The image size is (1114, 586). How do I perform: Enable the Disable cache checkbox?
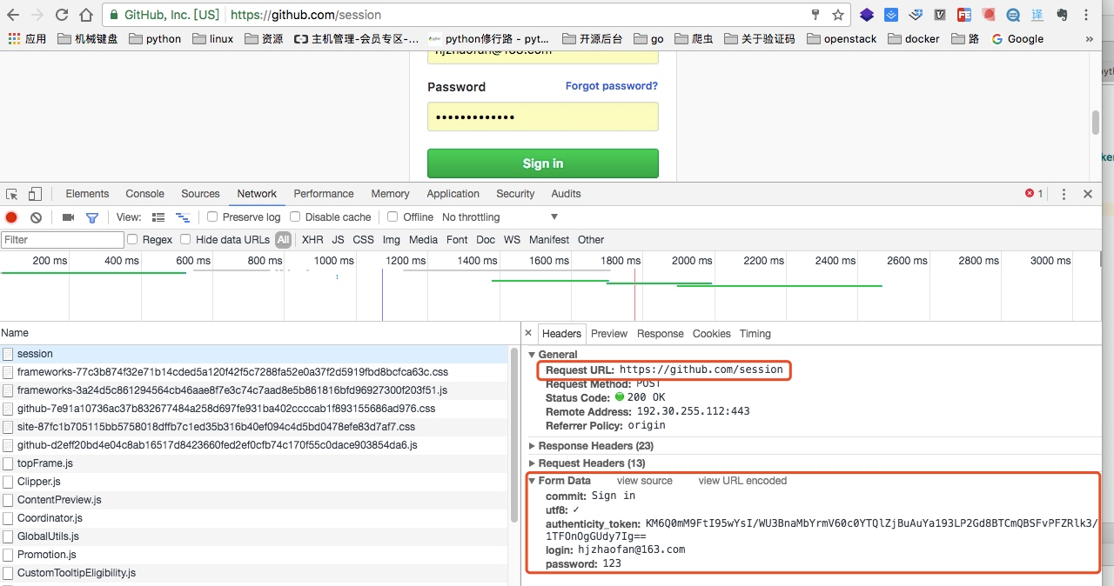[295, 217]
